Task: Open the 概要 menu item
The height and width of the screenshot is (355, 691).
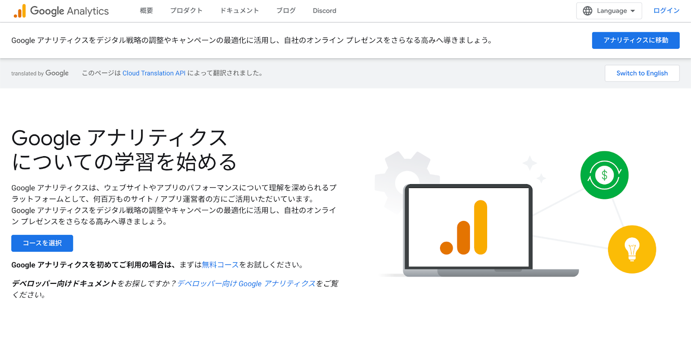Action: coord(146,11)
